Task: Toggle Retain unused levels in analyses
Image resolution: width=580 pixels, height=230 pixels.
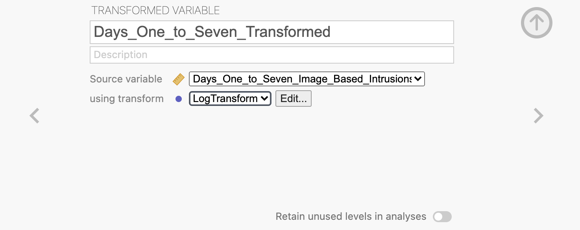Action: coord(442,217)
